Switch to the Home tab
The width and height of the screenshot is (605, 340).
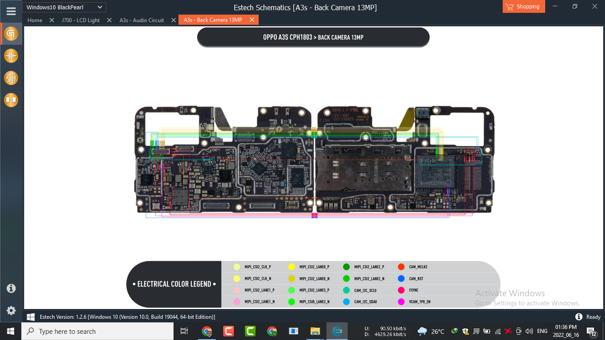click(x=35, y=20)
